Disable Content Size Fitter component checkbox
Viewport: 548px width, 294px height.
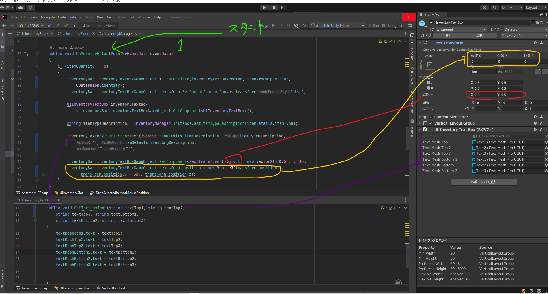pyautogui.click(x=431, y=117)
